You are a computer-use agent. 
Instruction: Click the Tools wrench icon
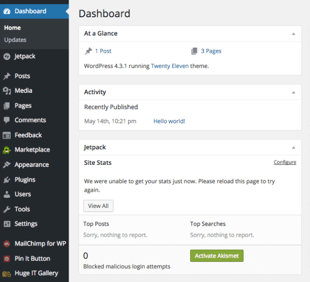click(7, 209)
